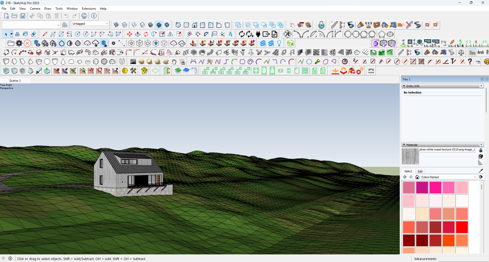Click the black gear settings icon

click(x=19, y=43)
